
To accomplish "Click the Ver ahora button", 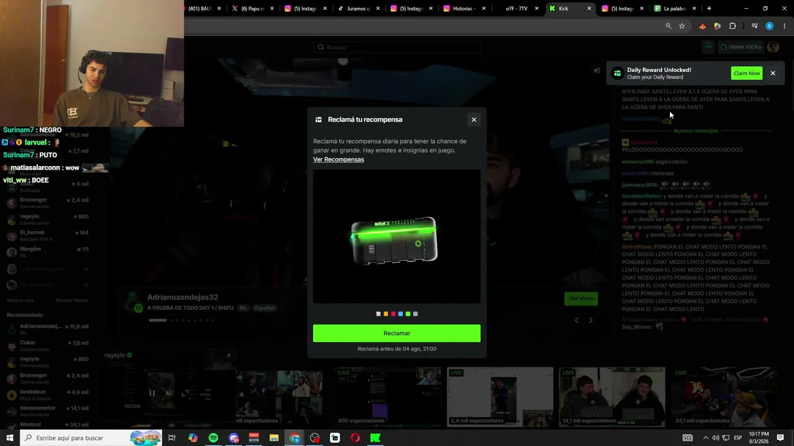I will (581, 299).
